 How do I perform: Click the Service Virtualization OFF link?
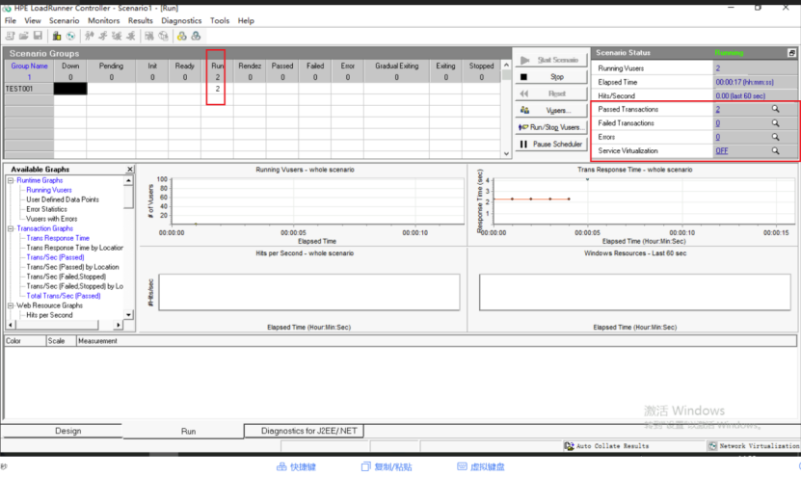(722, 150)
